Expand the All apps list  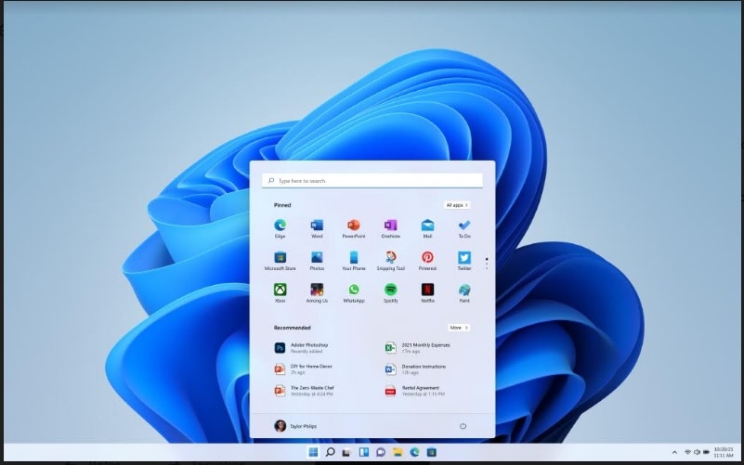tap(456, 205)
